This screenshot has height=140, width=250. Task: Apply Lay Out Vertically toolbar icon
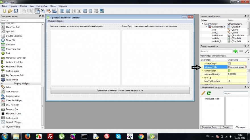(68, 11)
